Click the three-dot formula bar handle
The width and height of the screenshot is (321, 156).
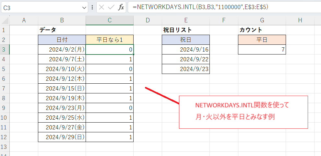pos(92,7)
